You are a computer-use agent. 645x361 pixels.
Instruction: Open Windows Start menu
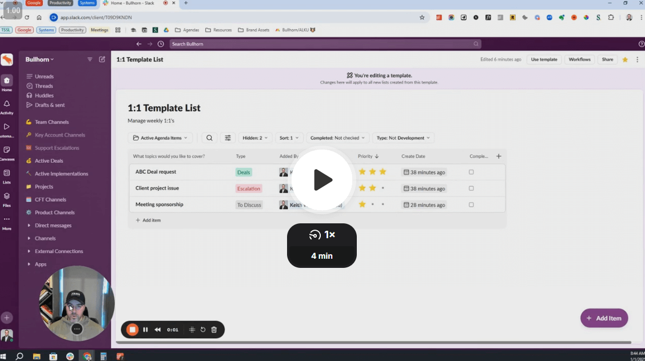(3, 356)
